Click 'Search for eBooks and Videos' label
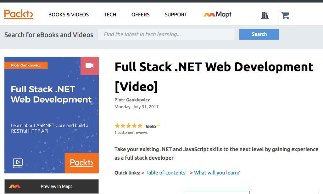Screen dimensions: 323x194 pos(49,35)
